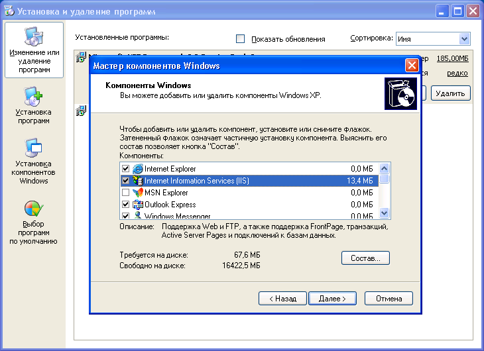Click the Состав... button

(x=365, y=258)
